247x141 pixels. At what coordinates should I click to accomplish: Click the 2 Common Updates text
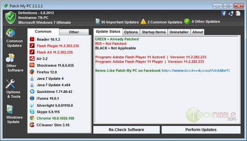click(165, 22)
